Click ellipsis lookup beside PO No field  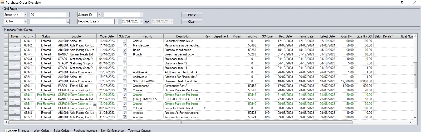(x=68, y=22)
